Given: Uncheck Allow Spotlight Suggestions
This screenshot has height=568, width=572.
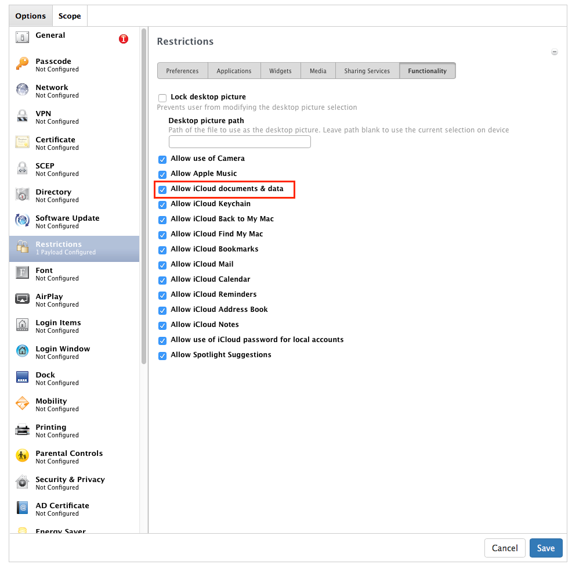Looking at the screenshot, I should (162, 355).
